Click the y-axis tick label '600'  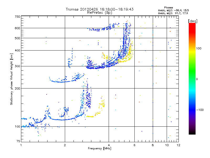[x=17, y=28]
